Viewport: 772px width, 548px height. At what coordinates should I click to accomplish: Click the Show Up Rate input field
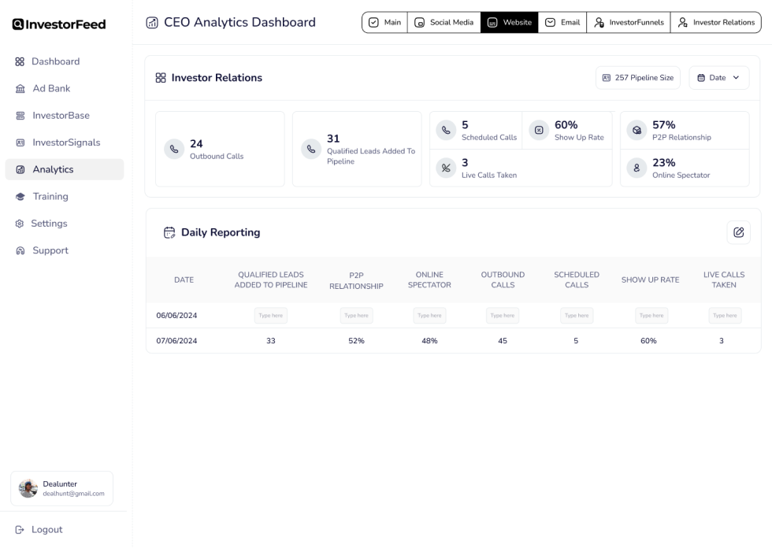tap(651, 316)
